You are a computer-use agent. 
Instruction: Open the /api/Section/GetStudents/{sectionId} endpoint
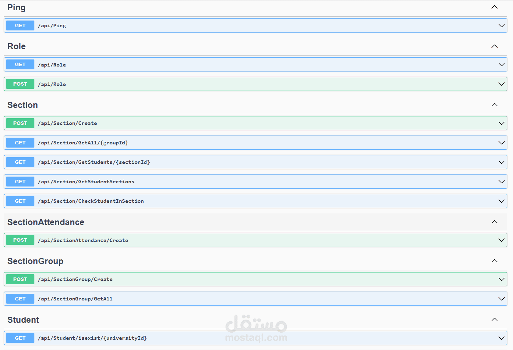248,162
